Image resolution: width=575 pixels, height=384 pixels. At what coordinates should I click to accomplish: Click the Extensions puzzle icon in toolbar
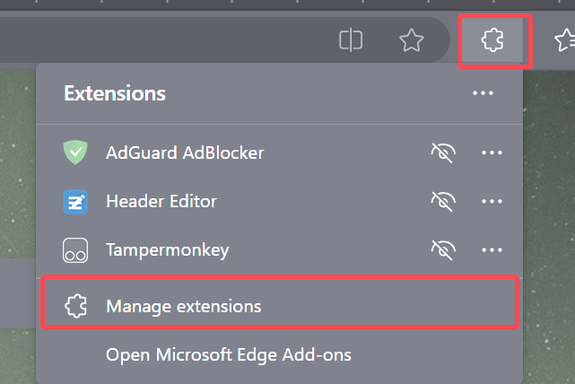point(492,40)
